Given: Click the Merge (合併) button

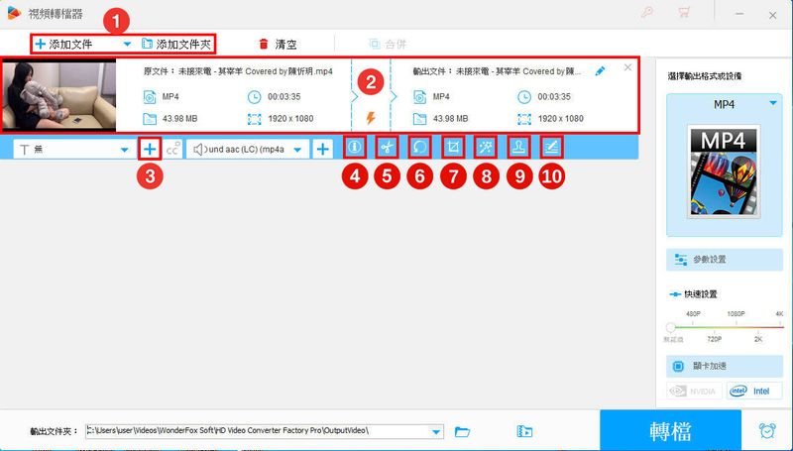Looking at the screenshot, I should point(388,44).
